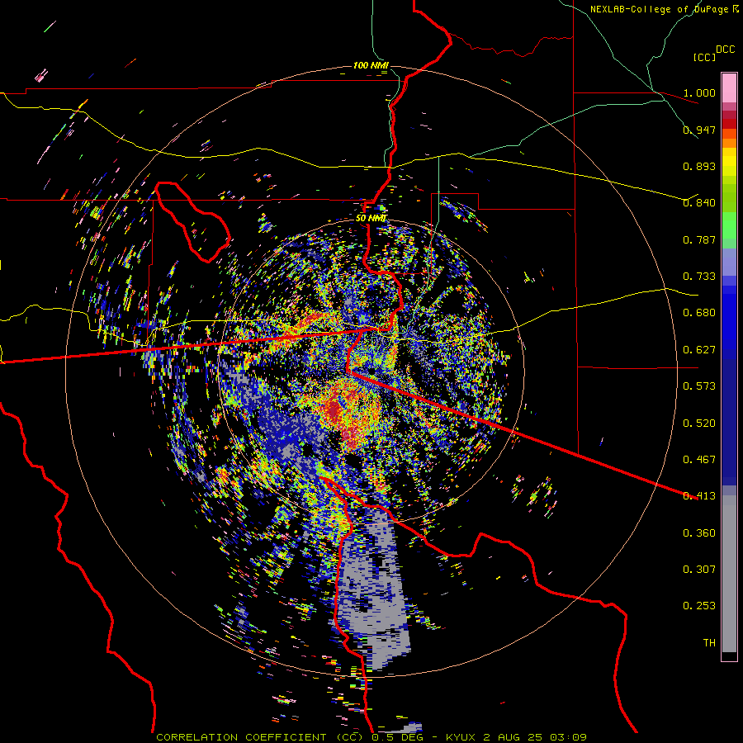Select the 0.467 value on the color scale
743x743 pixels.
pos(699,460)
